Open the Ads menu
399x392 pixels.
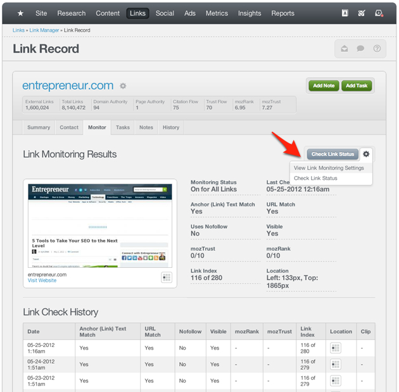190,13
